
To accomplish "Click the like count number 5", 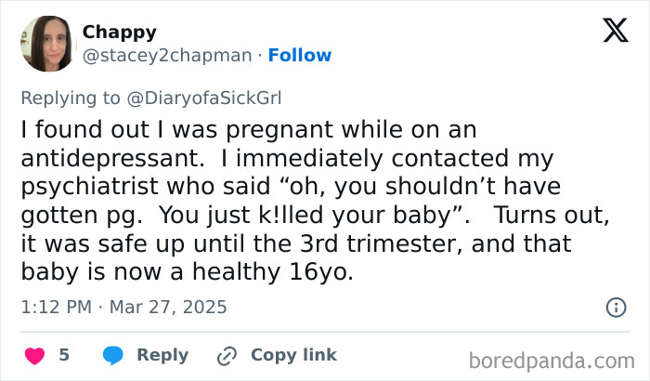I will click(x=64, y=355).
